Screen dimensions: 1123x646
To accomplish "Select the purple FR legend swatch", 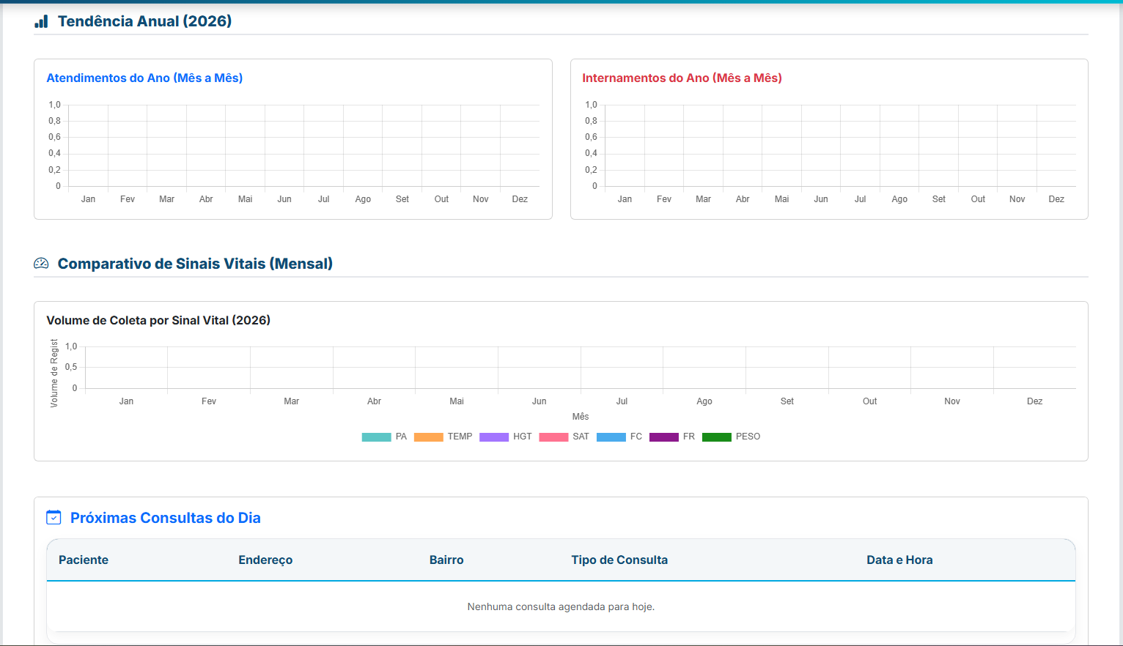I will [x=663, y=437].
